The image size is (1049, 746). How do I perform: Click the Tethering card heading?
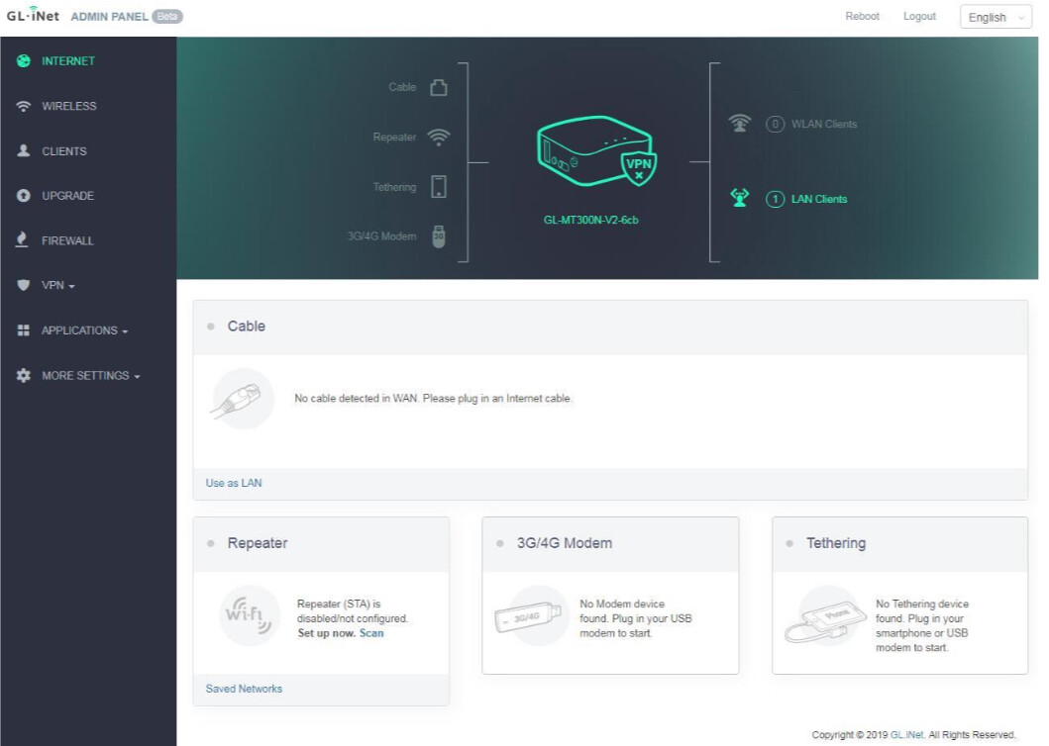[x=836, y=543]
